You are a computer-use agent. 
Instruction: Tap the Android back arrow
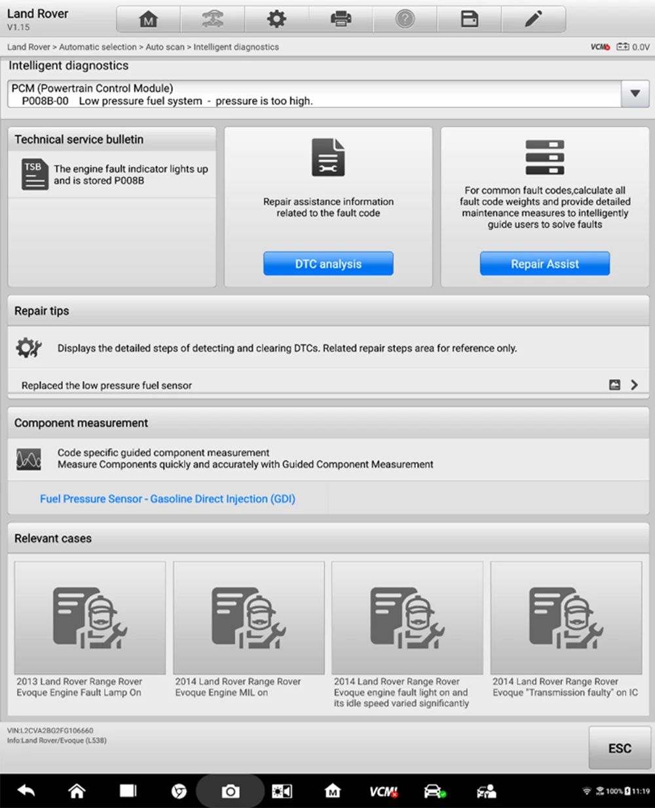(x=26, y=791)
